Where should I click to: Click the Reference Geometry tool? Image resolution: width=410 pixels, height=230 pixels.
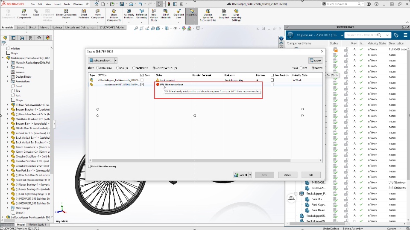[x=141, y=14]
